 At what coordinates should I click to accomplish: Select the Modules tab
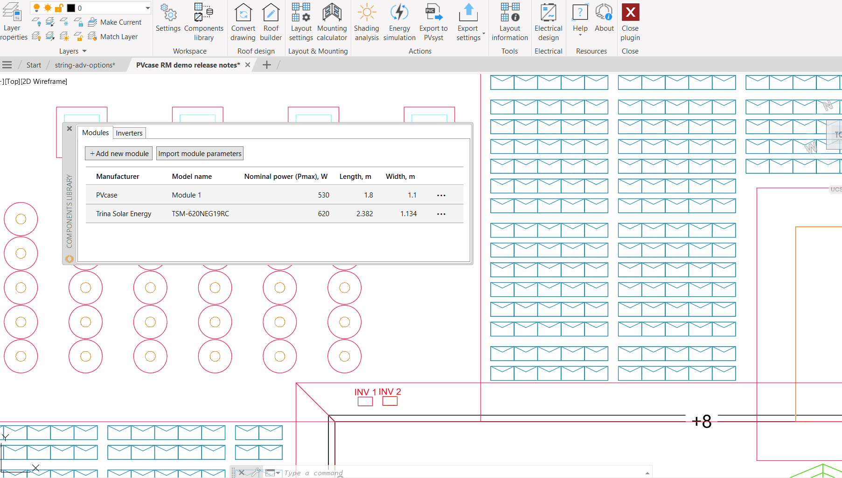[x=95, y=133]
